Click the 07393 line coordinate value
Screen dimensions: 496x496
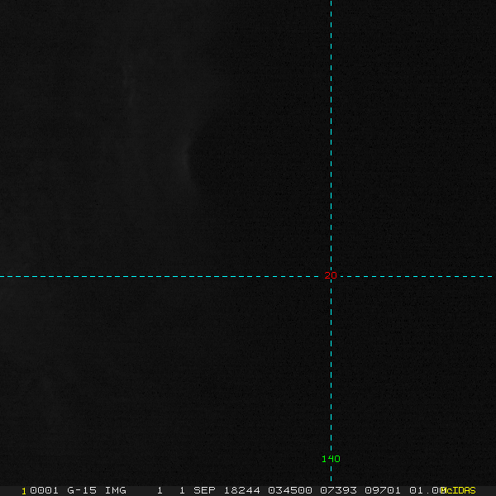tap(337, 490)
